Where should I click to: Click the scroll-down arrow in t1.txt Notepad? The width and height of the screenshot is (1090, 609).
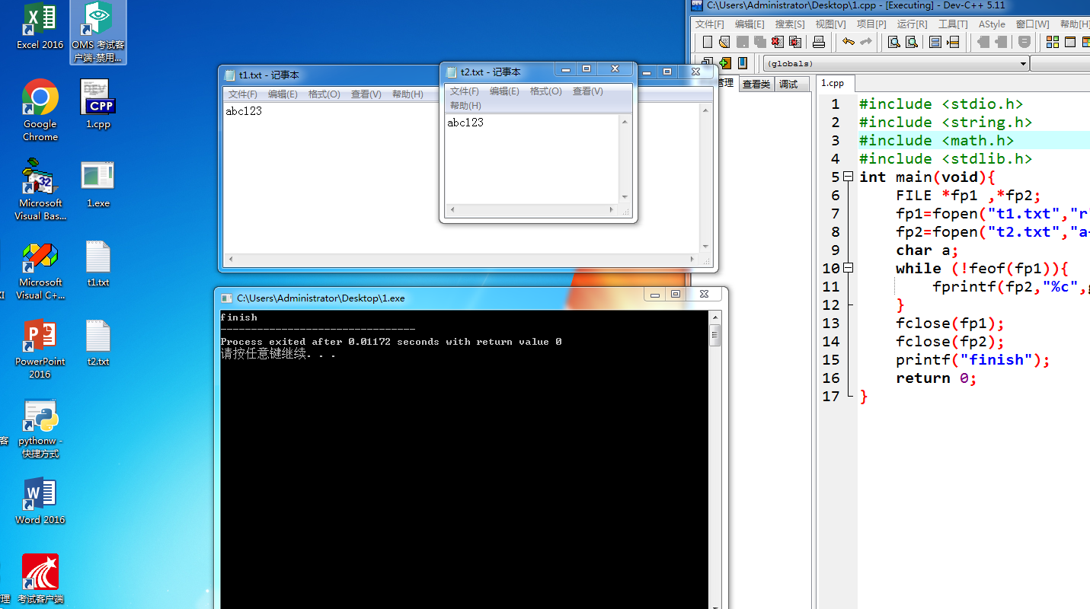click(705, 247)
